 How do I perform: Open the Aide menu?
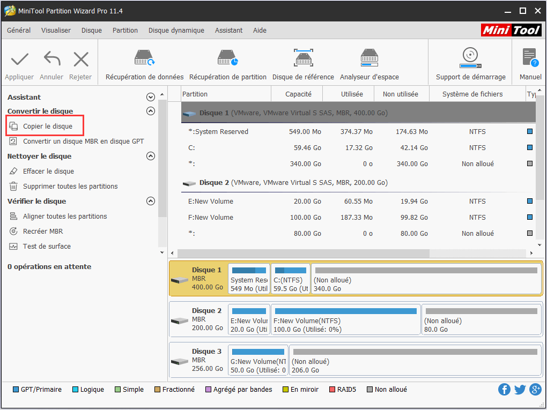(x=260, y=31)
